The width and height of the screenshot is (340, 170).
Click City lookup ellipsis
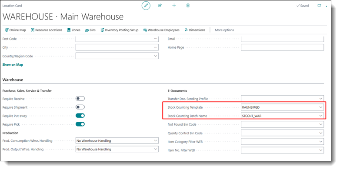coord(156,47)
